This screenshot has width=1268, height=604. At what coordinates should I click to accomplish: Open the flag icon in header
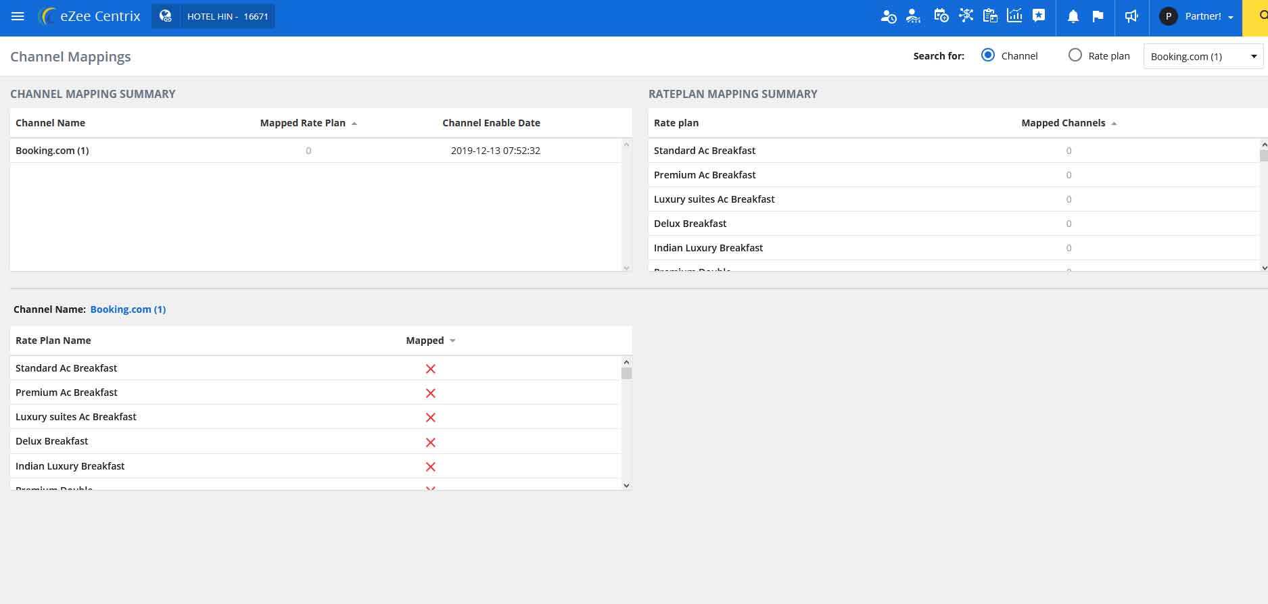pos(1098,16)
